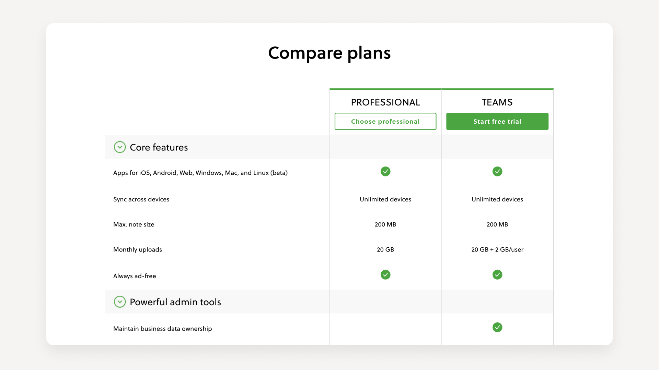The image size is (659, 370).
Task: Click Teams checkmark for business data ownership
Action: [x=497, y=328]
